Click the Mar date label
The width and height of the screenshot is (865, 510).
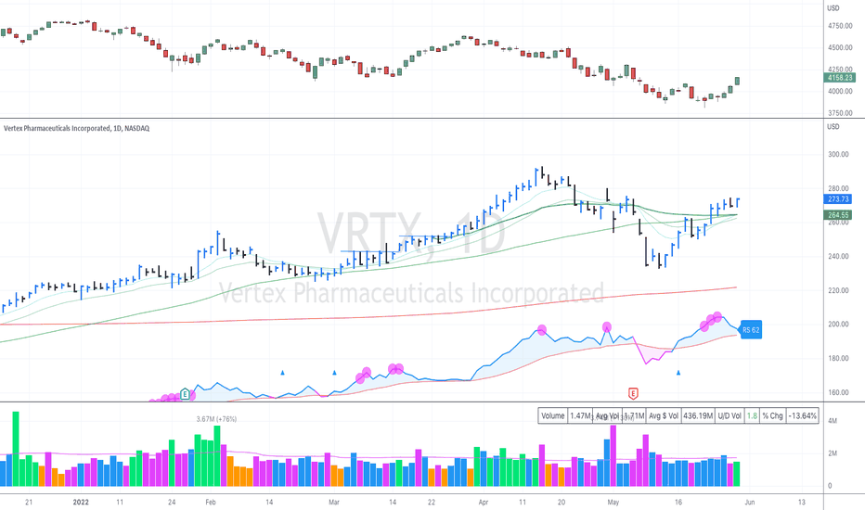(334, 503)
